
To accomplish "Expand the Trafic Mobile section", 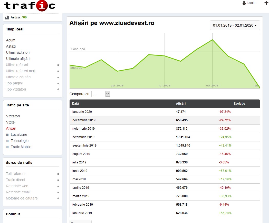I will pos(7,147).
